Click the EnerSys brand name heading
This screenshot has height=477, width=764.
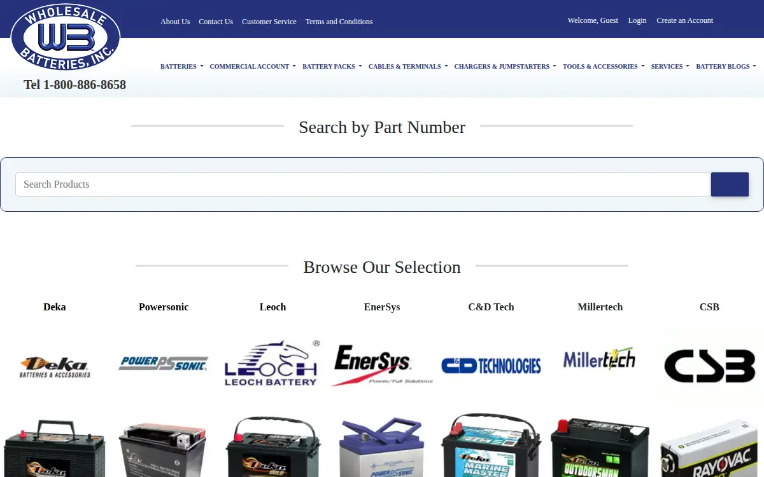pyautogui.click(x=382, y=307)
